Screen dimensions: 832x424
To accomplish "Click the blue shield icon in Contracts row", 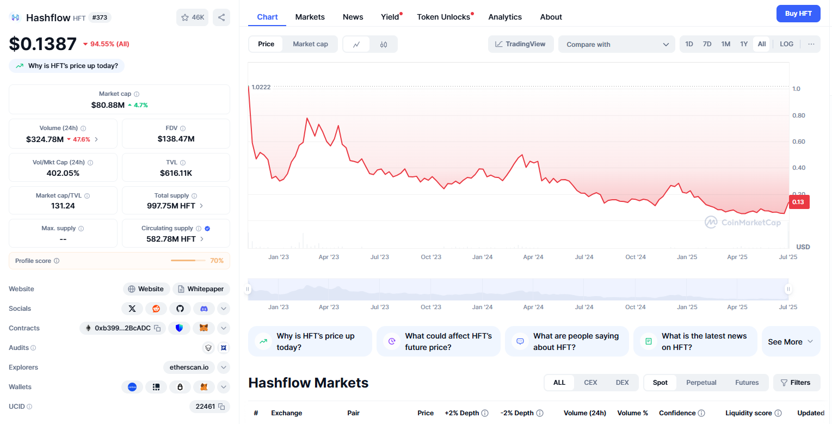I will click(180, 328).
